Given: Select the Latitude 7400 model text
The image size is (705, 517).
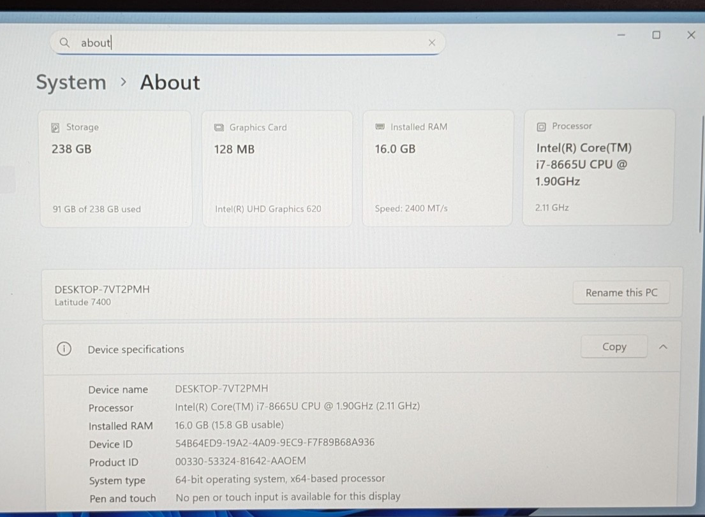Looking at the screenshot, I should coord(83,302).
